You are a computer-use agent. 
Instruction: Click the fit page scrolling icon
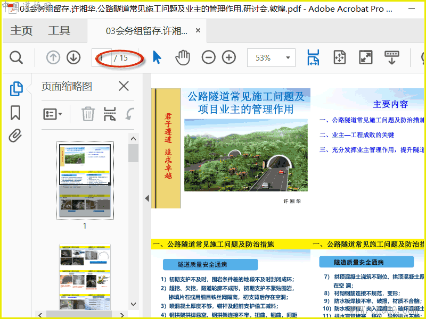click(x=314, y=58)
